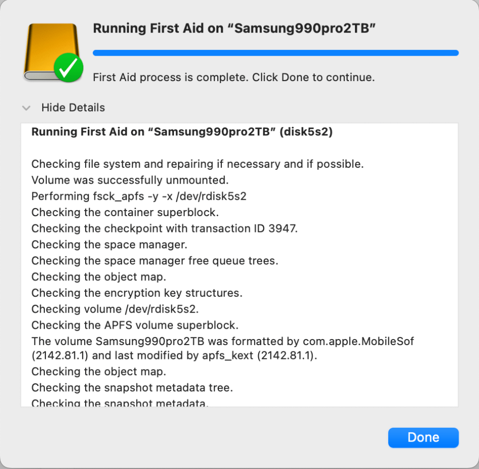This screenshot has width=479, height=469.
Task: Click the green checkmark badge
Action: [x=68, y=67]
